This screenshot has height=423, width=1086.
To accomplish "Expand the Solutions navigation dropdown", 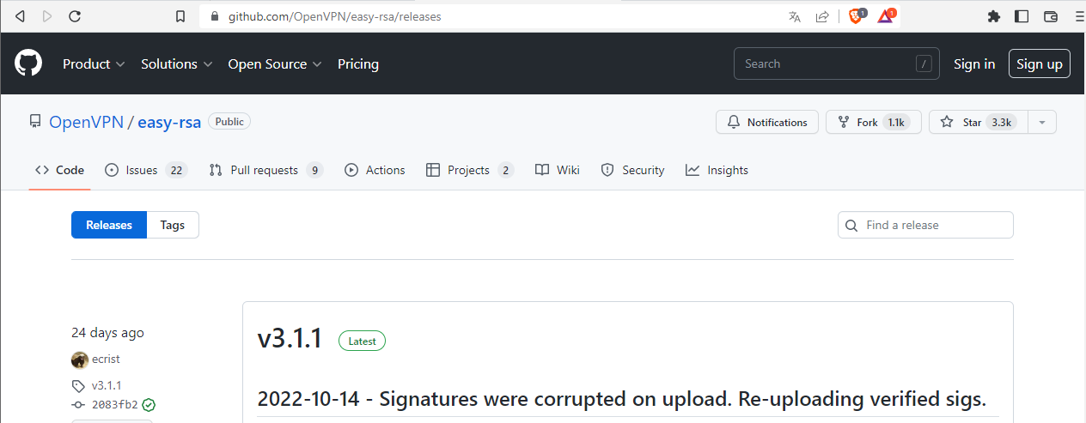I will (x=177, y=64).
